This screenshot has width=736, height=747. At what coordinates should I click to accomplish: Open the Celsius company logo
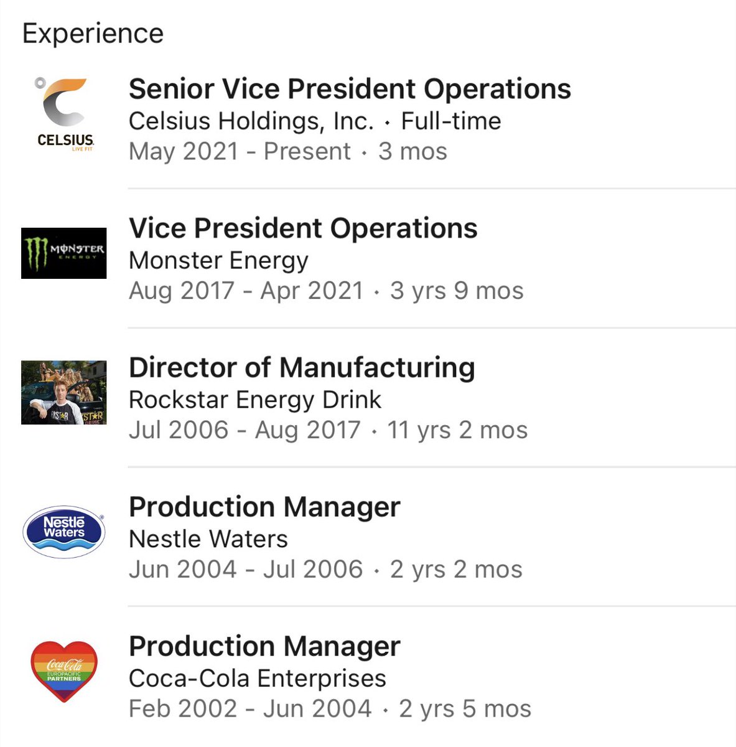coord(65,114)
